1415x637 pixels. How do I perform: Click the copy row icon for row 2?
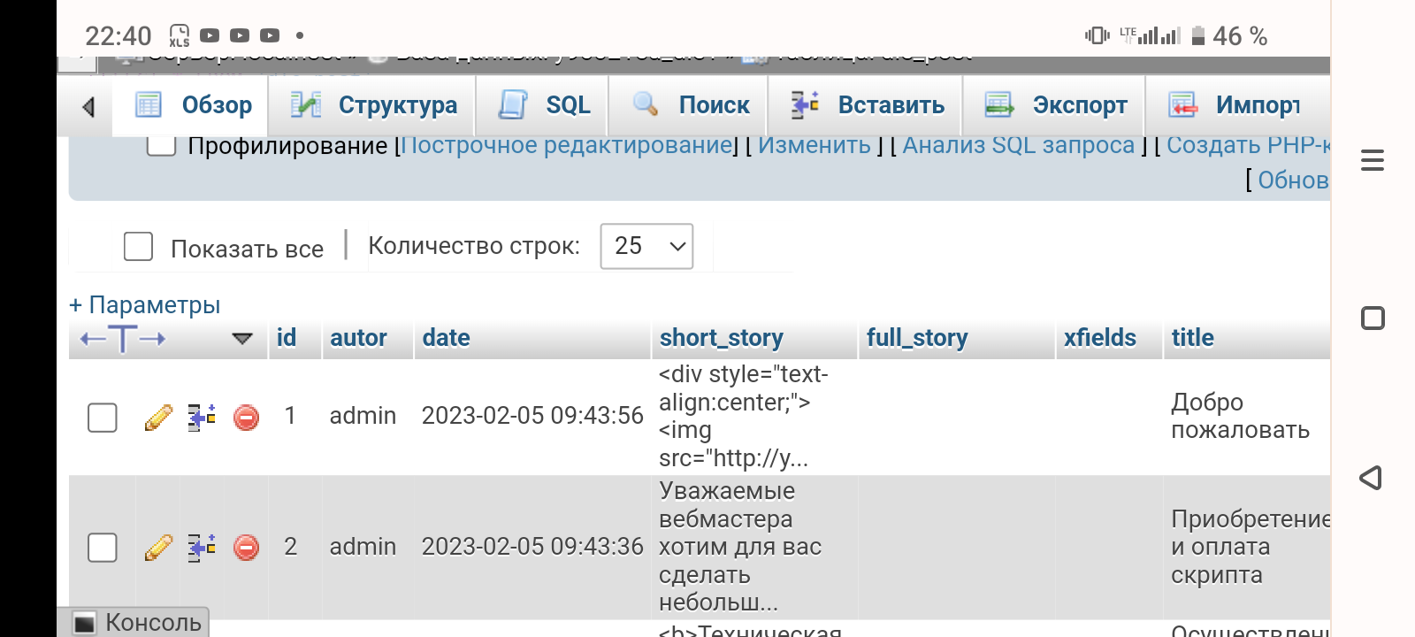pyautogui.click(x=202, y=548)
